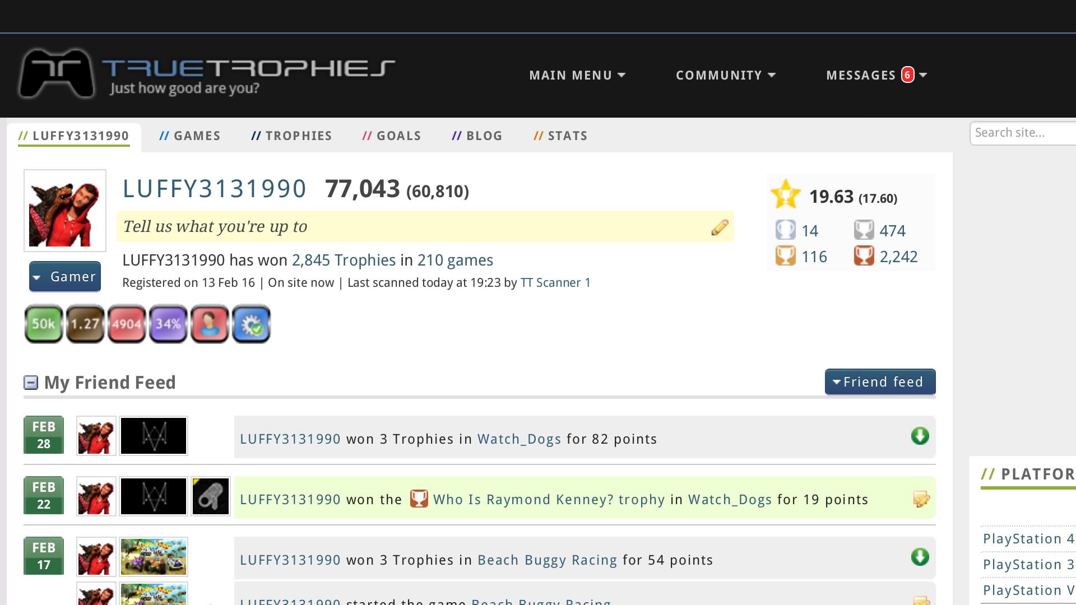Screen dimensions: 1076x605
Task: Select PlayStation 3 in the Platform list
Action: tap(1028, 565)
